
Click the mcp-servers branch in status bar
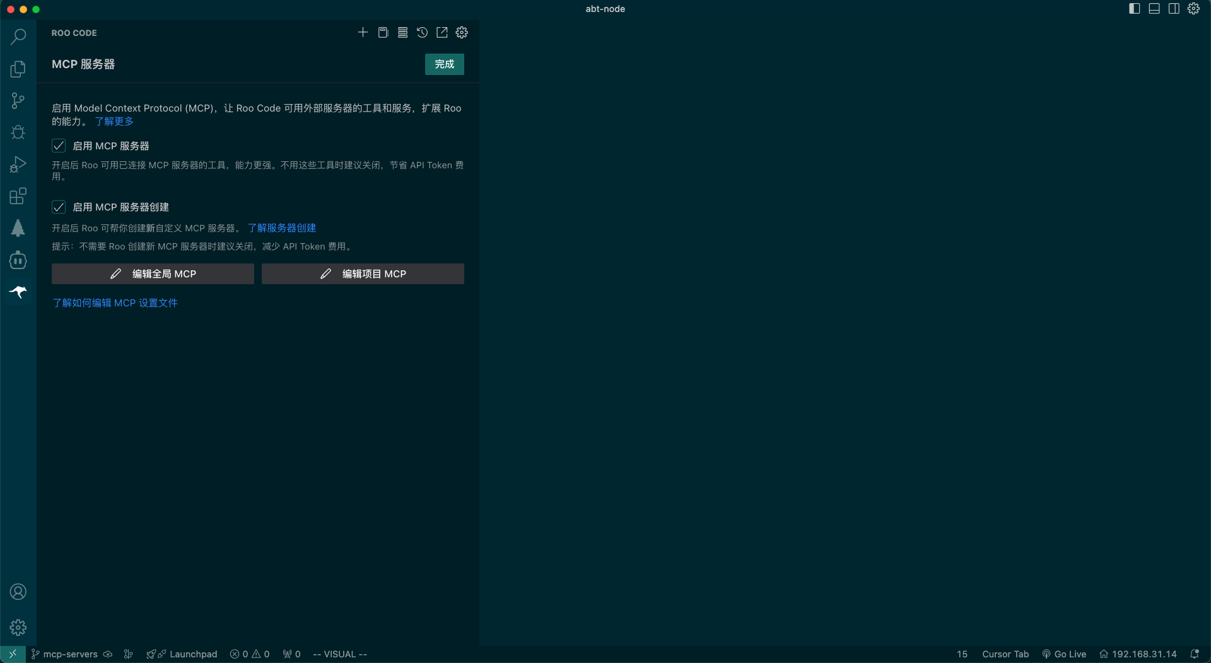click(x=69, y=654)
